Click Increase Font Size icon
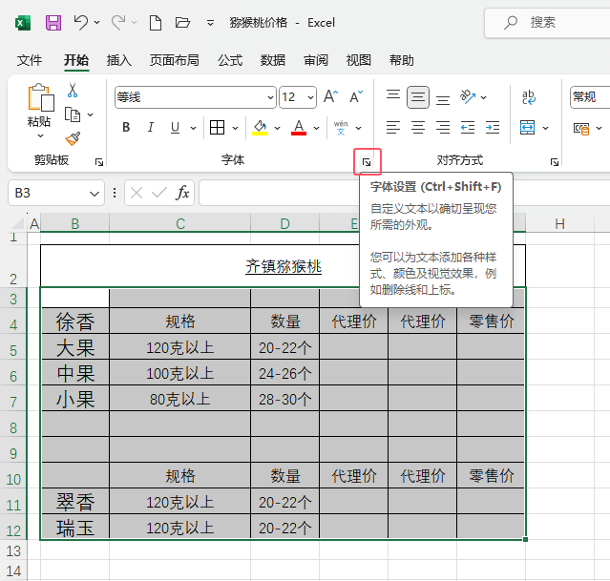Viewport: 610px width, 581px height. [330, 96]
